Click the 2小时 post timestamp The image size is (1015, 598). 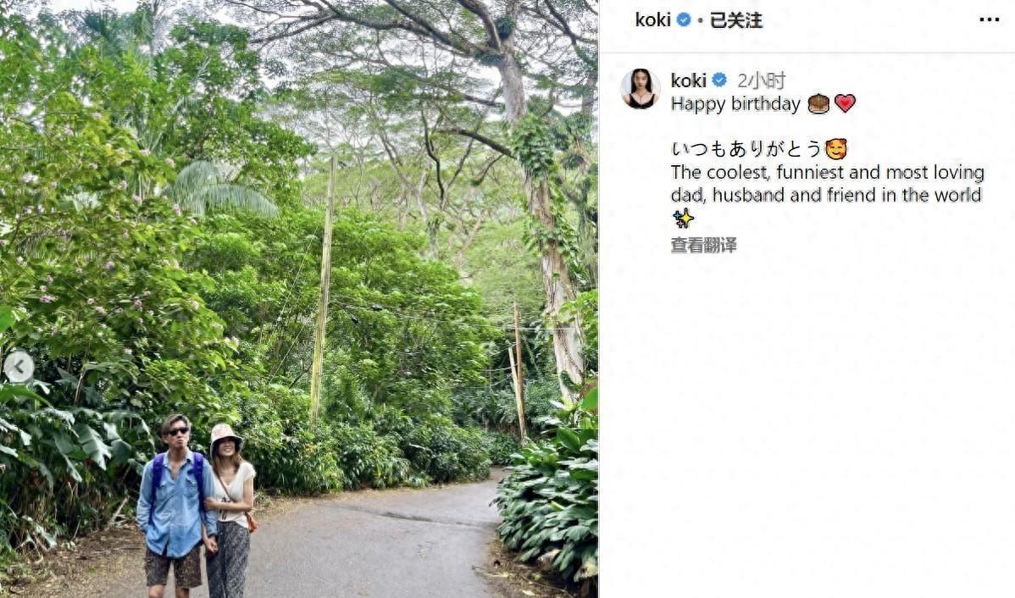pos(761,80)
